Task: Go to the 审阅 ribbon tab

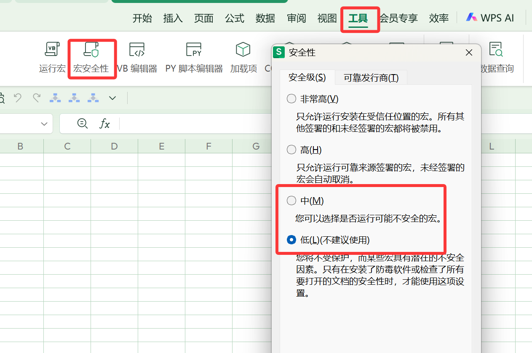Action: [x=297, y=18]
